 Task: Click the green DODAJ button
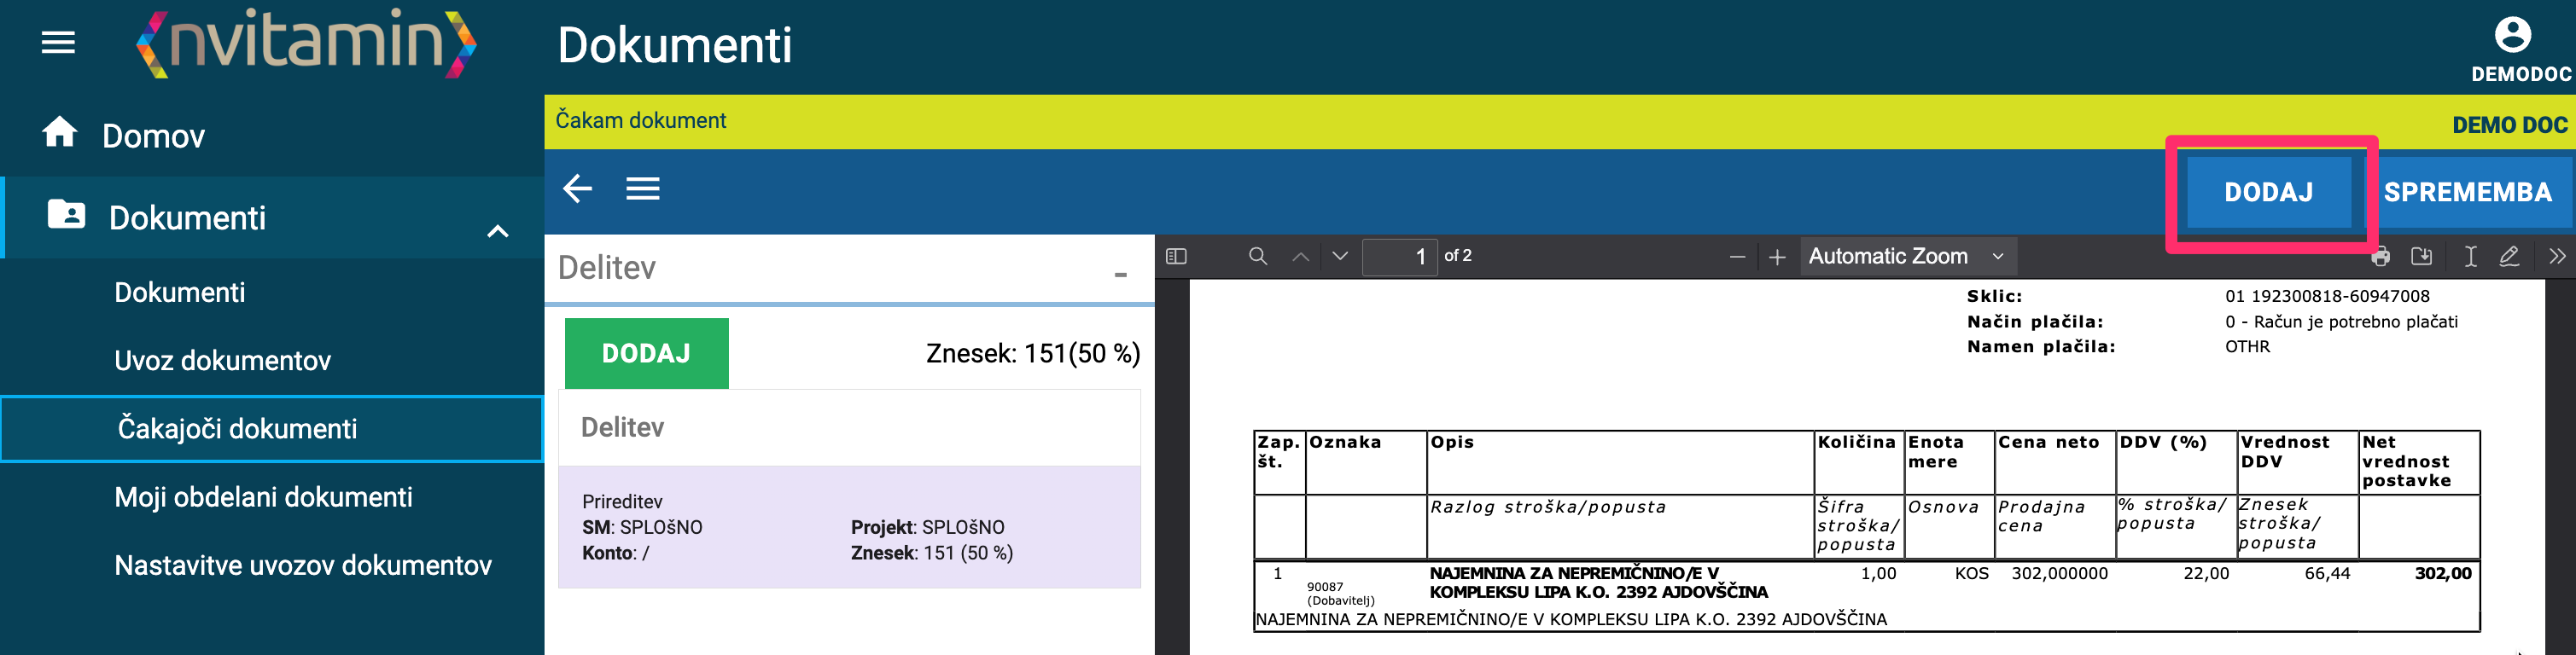point(646,353)
